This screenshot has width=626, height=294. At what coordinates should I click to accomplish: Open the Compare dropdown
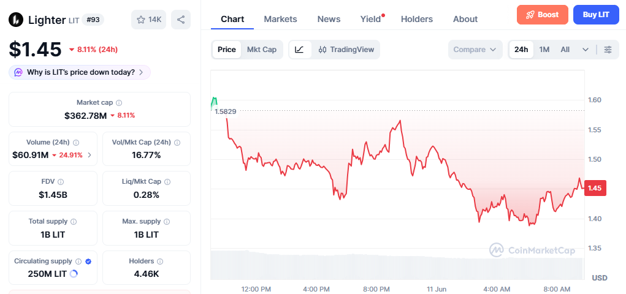coord(475,50)
